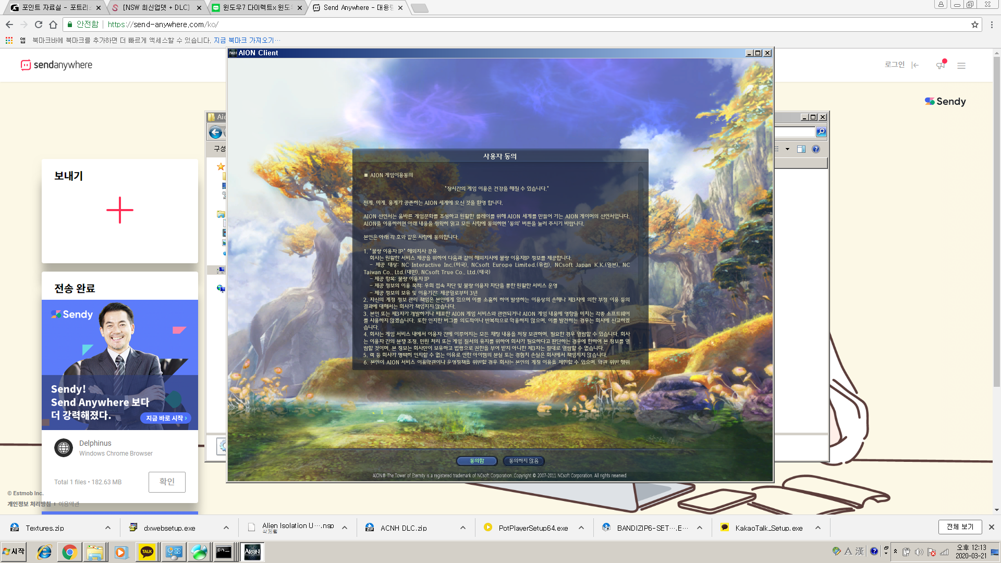This screenshot has width=1001, height=563.
Task: Click the plus icon to send files
Action: pyautogui.click(x=120, y=210)
